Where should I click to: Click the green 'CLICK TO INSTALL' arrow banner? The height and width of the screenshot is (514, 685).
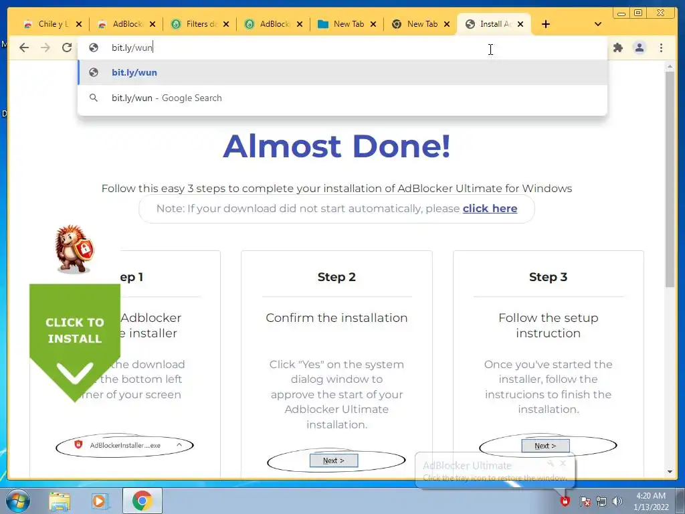tap(75, 342)
